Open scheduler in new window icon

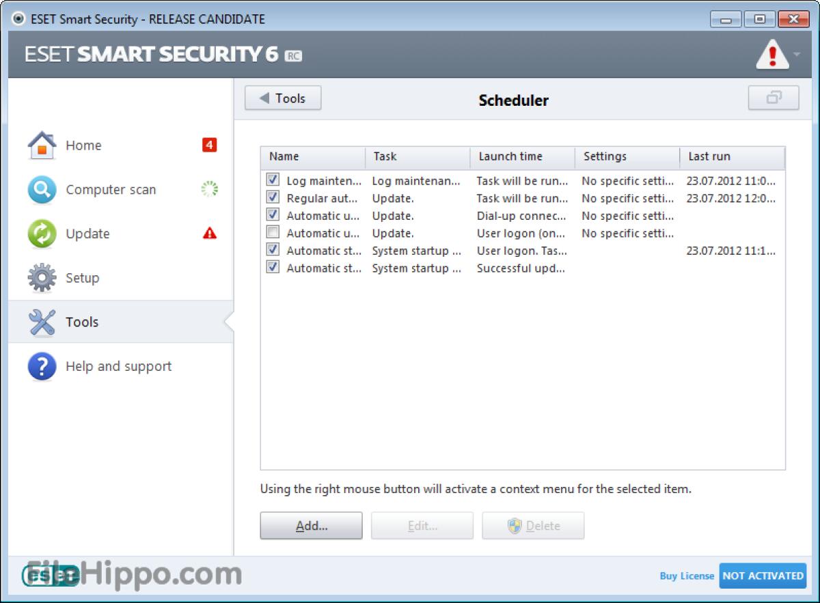(x=774, y=98)
